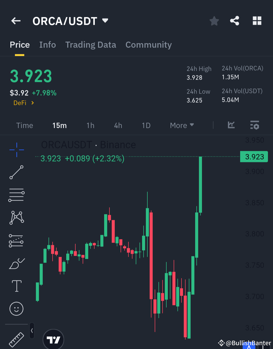Select the Text annotation tool

click(17, 286)
